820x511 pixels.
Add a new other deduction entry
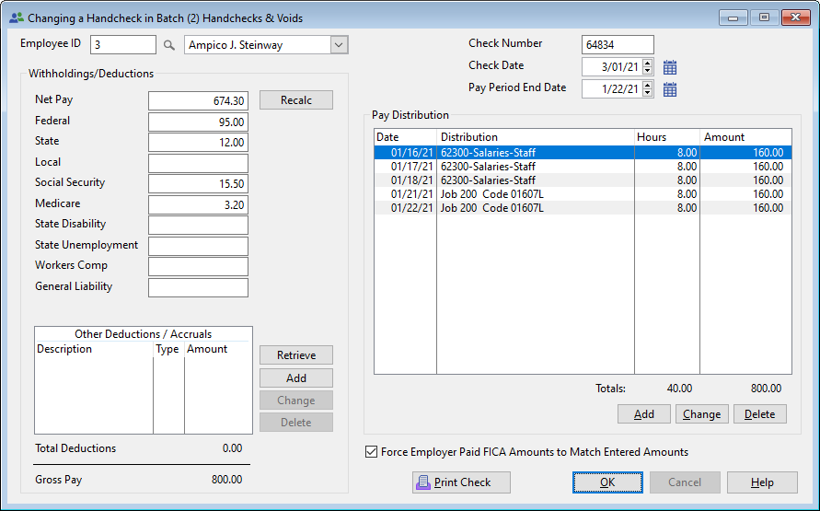pyautogui.click(x=295, y=378)
